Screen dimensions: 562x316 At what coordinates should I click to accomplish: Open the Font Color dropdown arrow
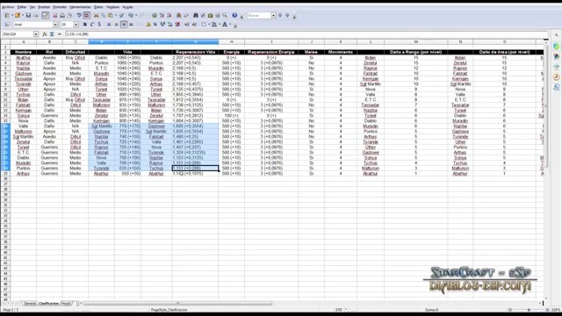(x=230, y=25)
